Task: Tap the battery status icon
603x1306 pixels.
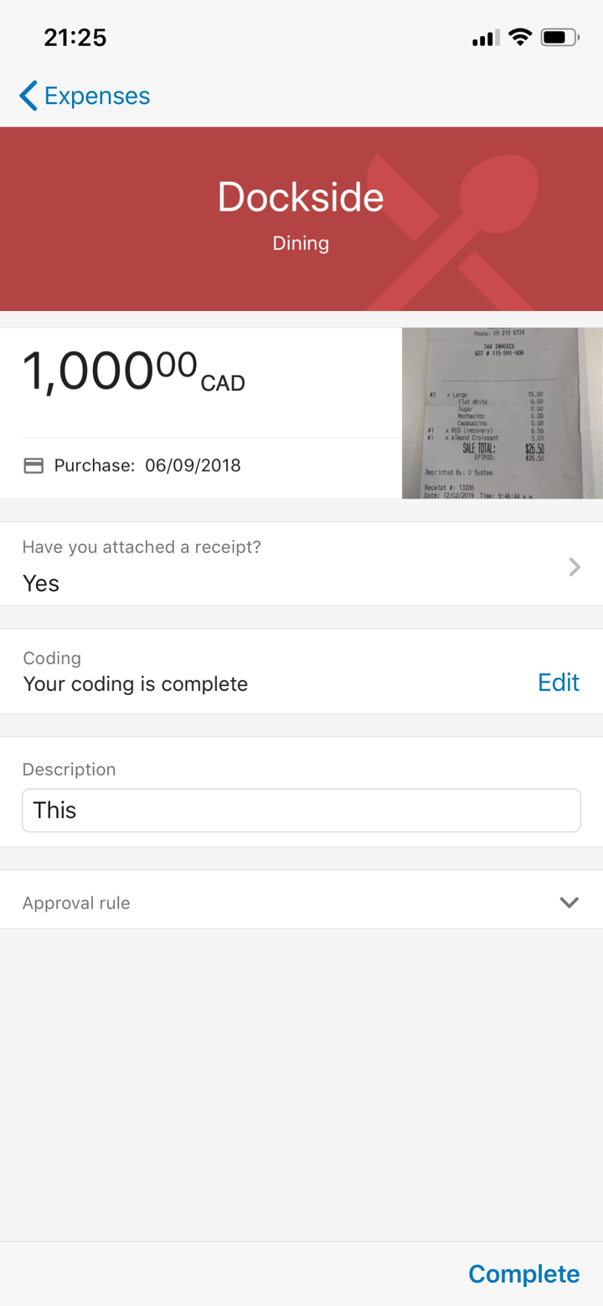Action: [559, 38]
